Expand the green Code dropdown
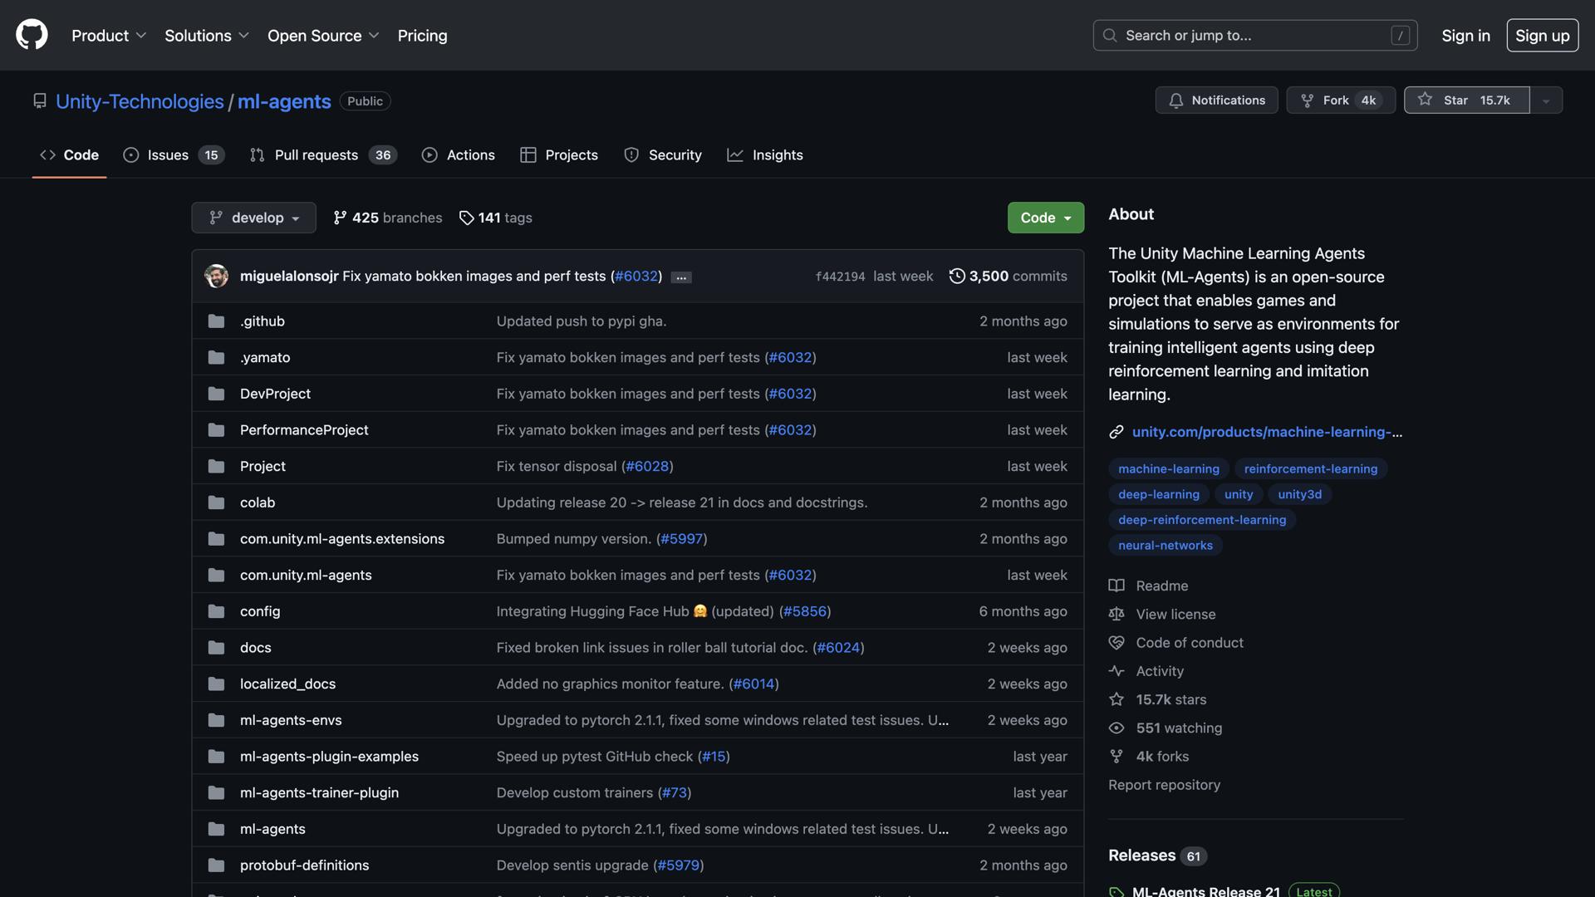Image resolution: width=1595 pixels, height=897 pixels. coord(1045,218)
